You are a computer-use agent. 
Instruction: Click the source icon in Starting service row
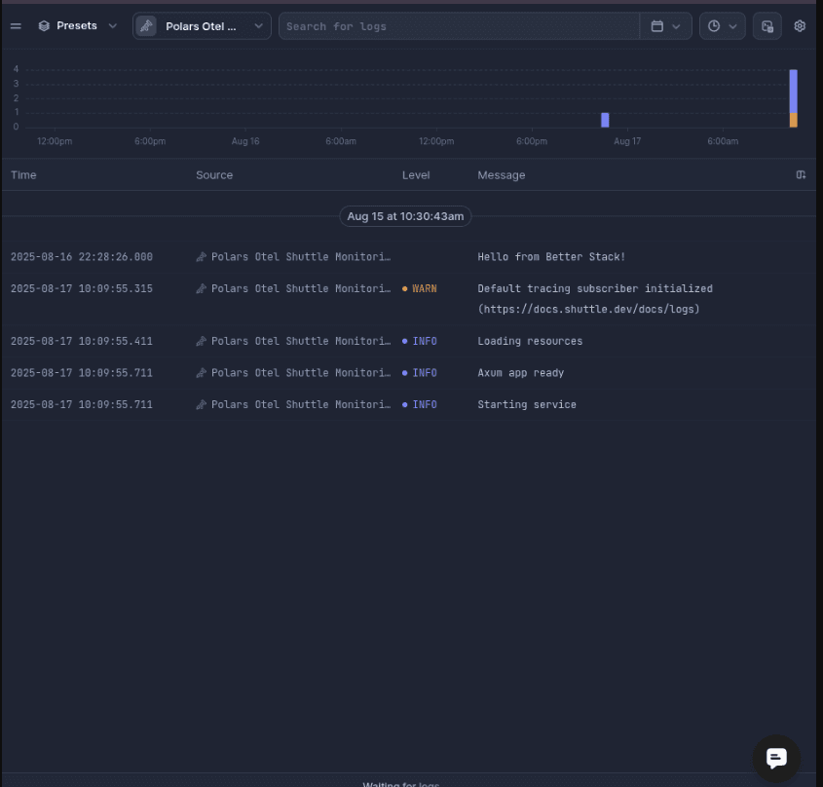point(201,405)
